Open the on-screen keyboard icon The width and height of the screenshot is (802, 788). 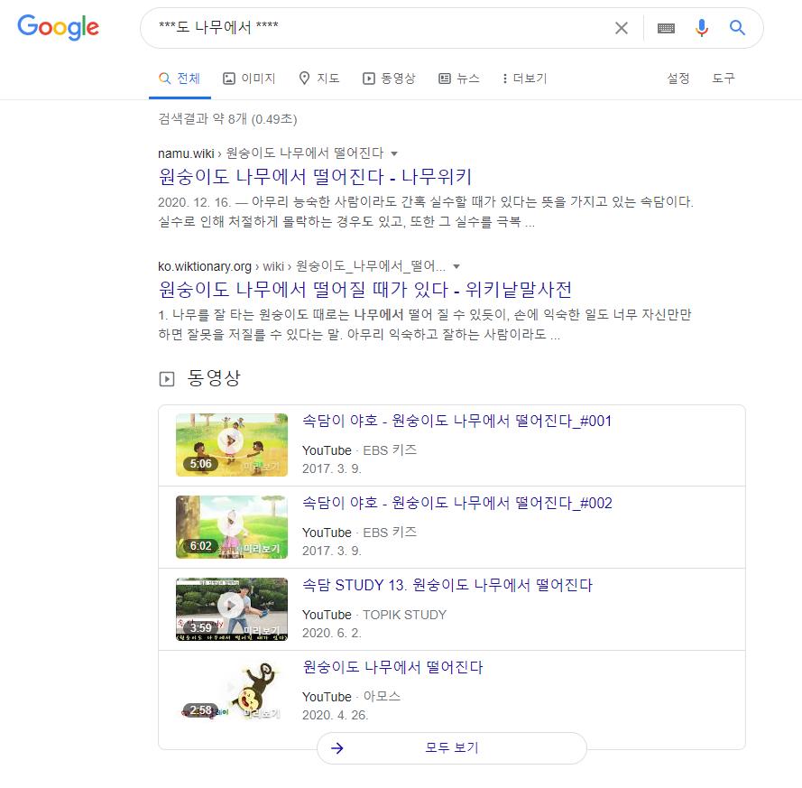tap(666, 28)
